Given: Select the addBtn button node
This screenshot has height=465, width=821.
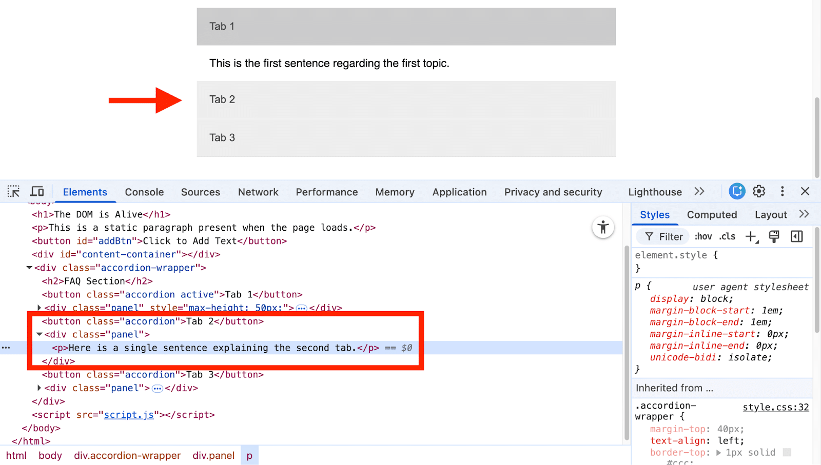Looking at the screenshot, I should pyautogui.click(x=159, y=241).
